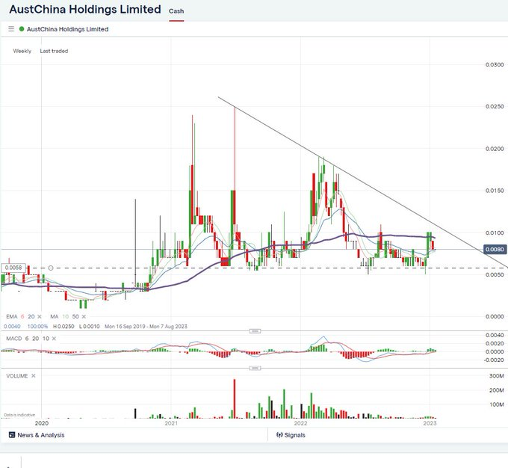Click the EMA 20 period value
The height and width of the screenshot is (468, 508).
(31, 316)
